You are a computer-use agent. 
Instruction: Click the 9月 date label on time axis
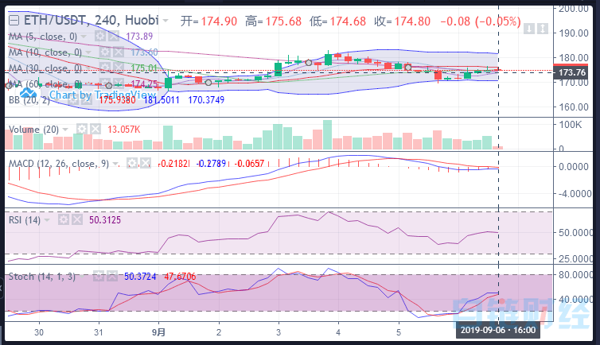pos(159,332)
